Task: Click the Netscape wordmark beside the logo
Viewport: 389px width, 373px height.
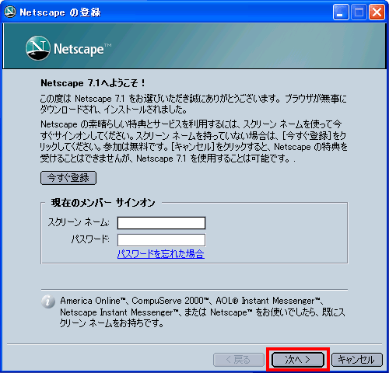Action: (82, 49)
